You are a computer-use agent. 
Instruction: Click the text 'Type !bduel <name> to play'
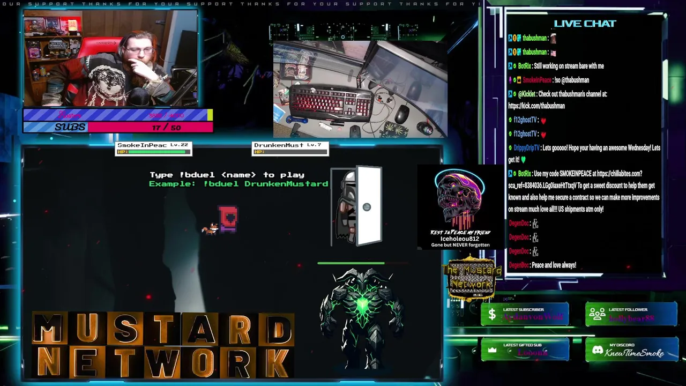227,175
